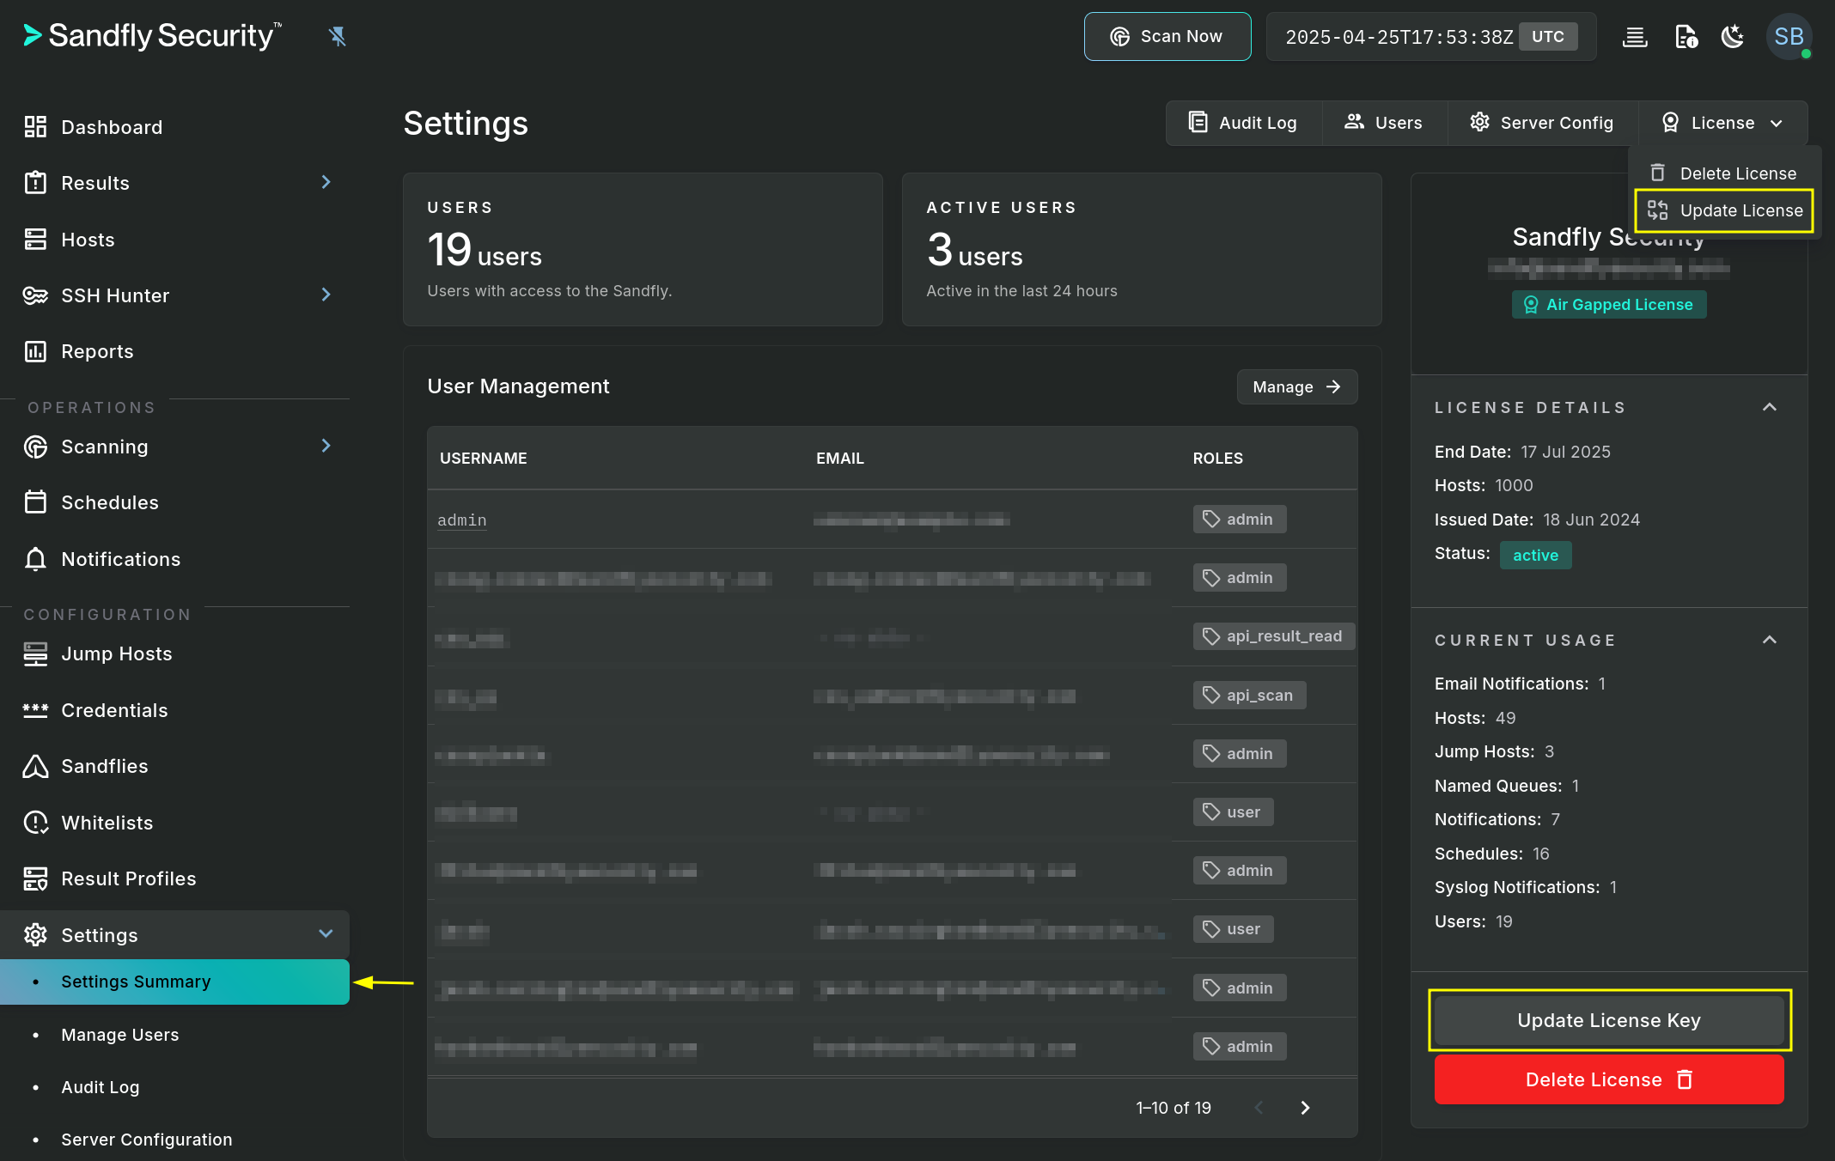Click the Scan Now button
The width and height of the screenshot is (1835, 1161).
coord(1167,36)
